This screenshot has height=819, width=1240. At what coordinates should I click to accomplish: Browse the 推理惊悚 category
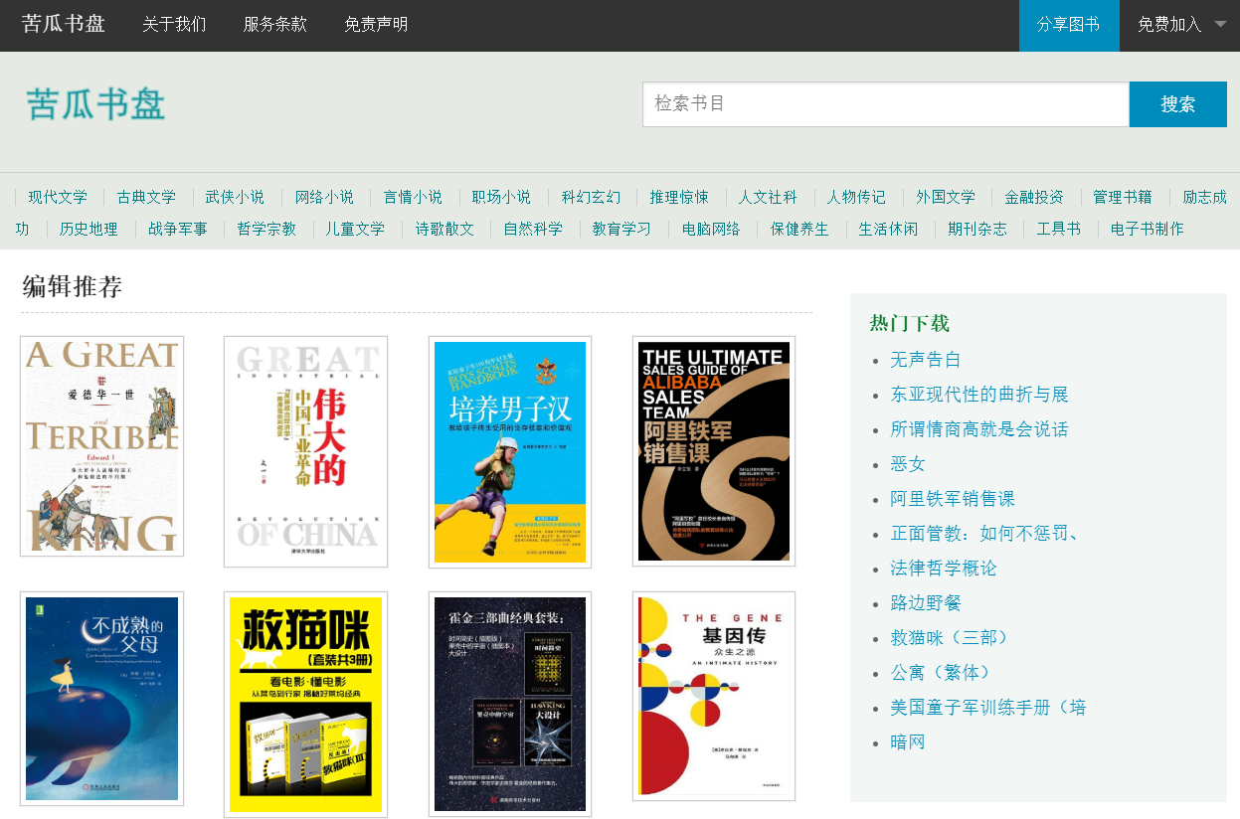[x=679, y=197]
